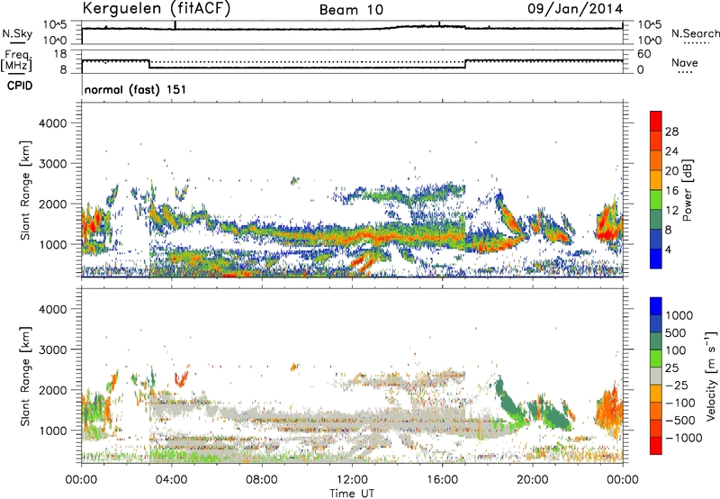Click the "normal (fast) 151" CPID text
The width and height of the screenshot is (720, 499).
coord(136,89)
